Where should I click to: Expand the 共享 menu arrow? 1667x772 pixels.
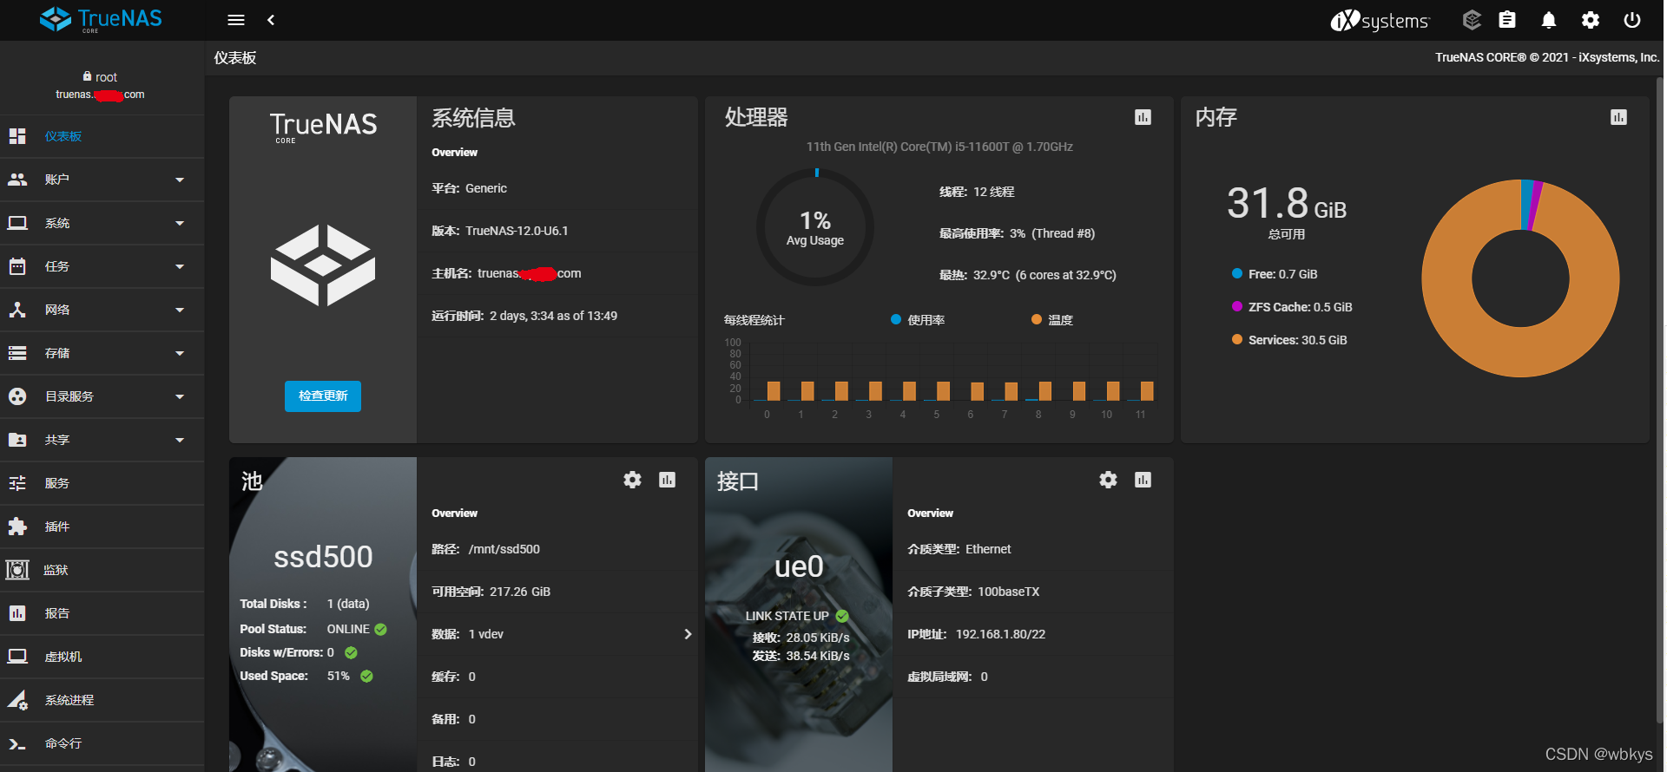[x=180, y=441]
